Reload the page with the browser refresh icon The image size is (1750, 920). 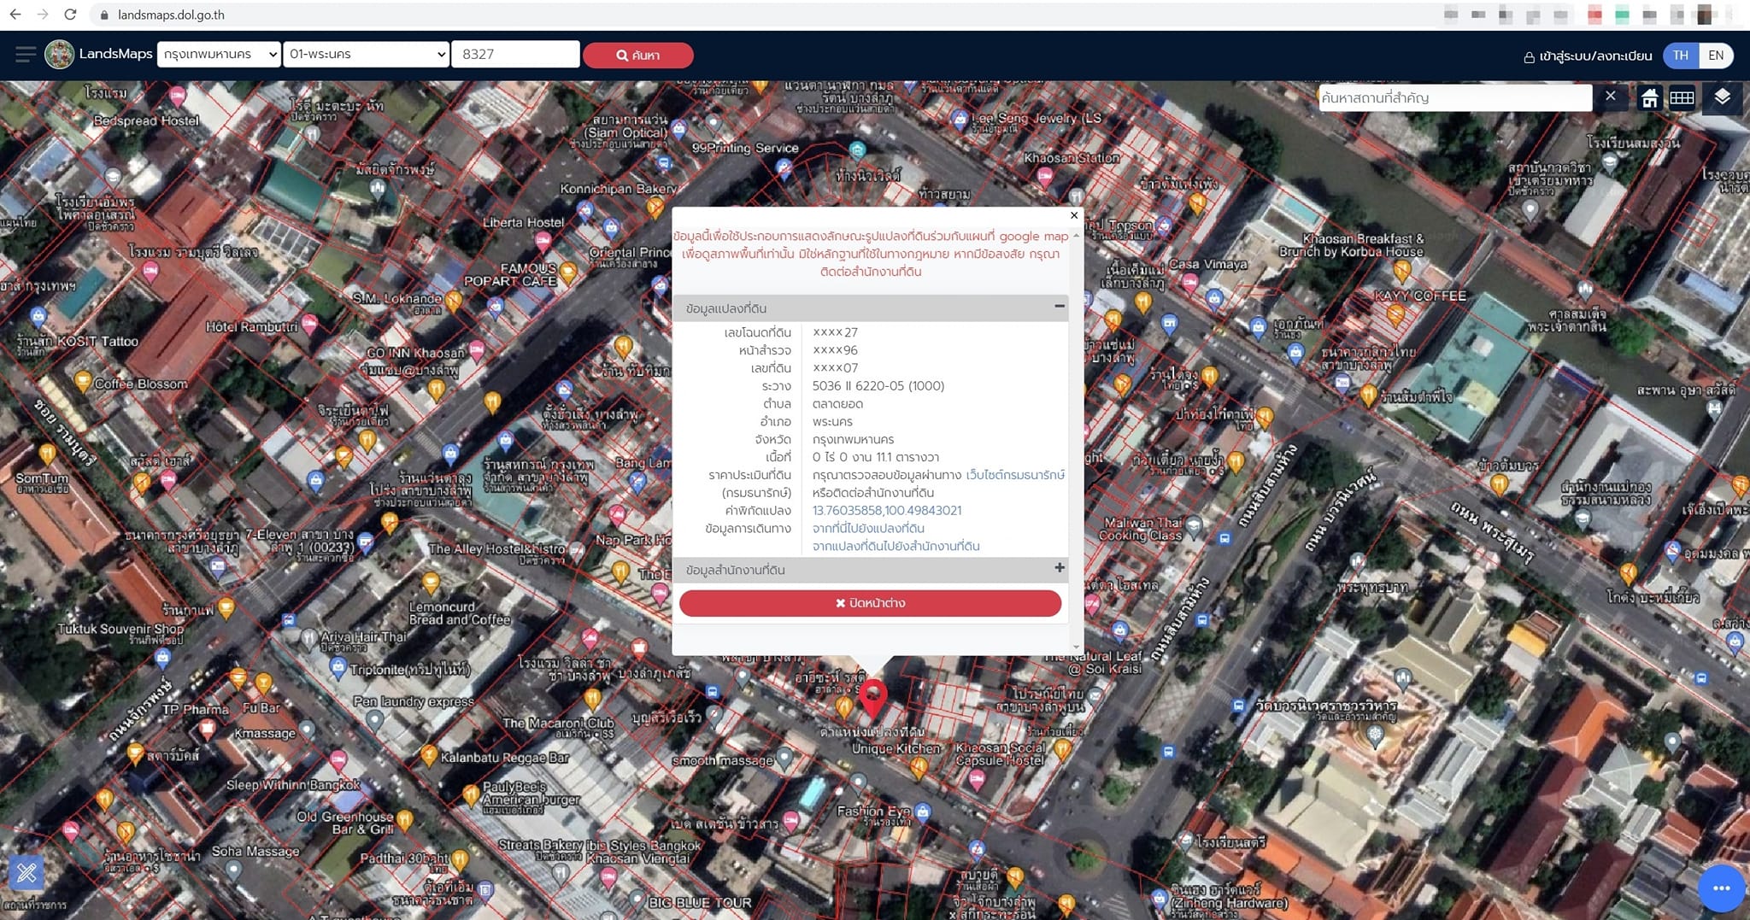(x=70, y=15)
